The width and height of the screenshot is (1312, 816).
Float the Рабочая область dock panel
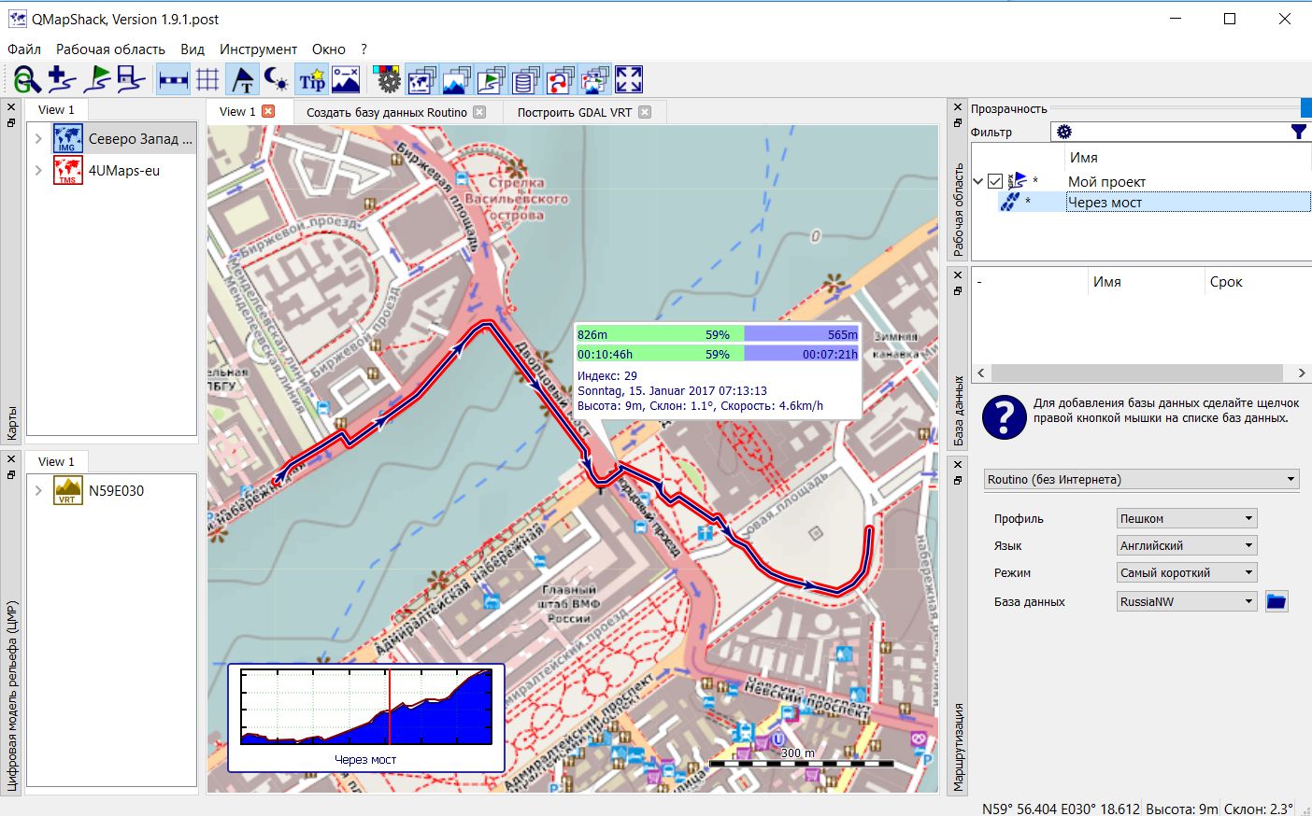tap(958, 123)
